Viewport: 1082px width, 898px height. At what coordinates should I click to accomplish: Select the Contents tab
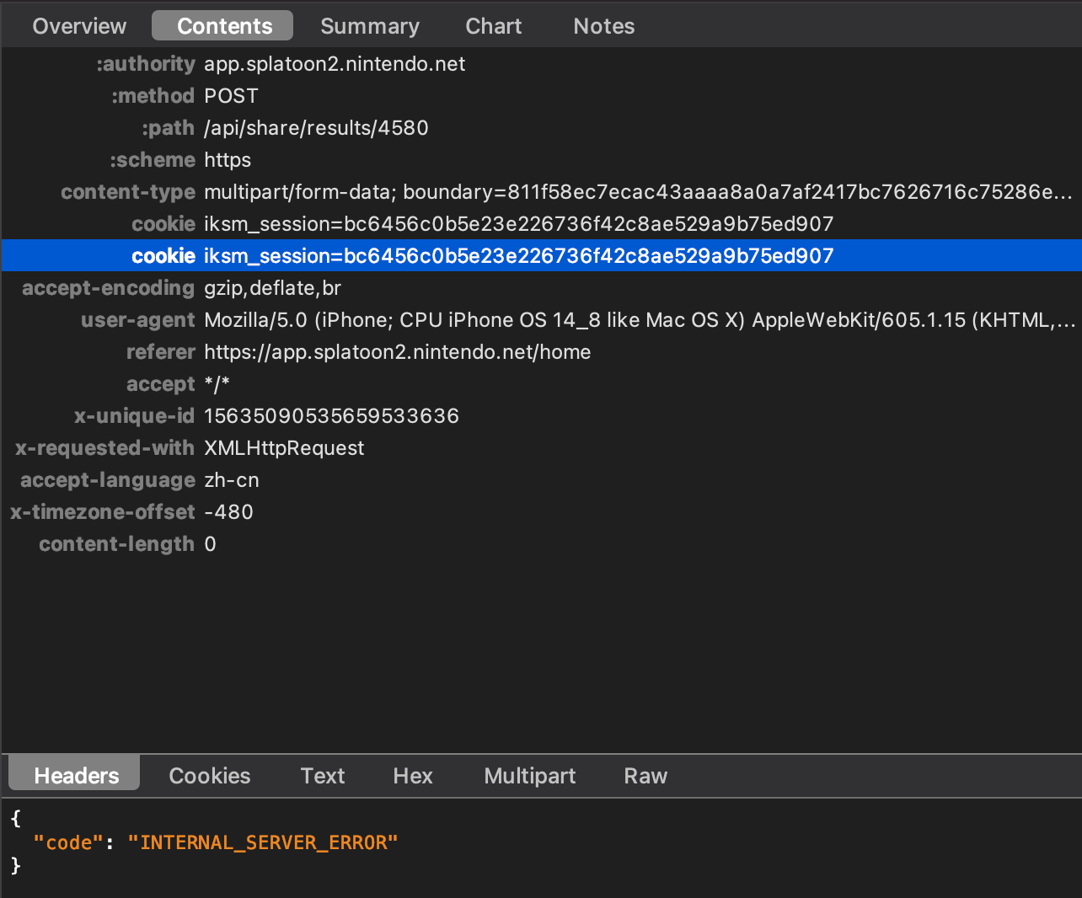click(x=224, y=26)
